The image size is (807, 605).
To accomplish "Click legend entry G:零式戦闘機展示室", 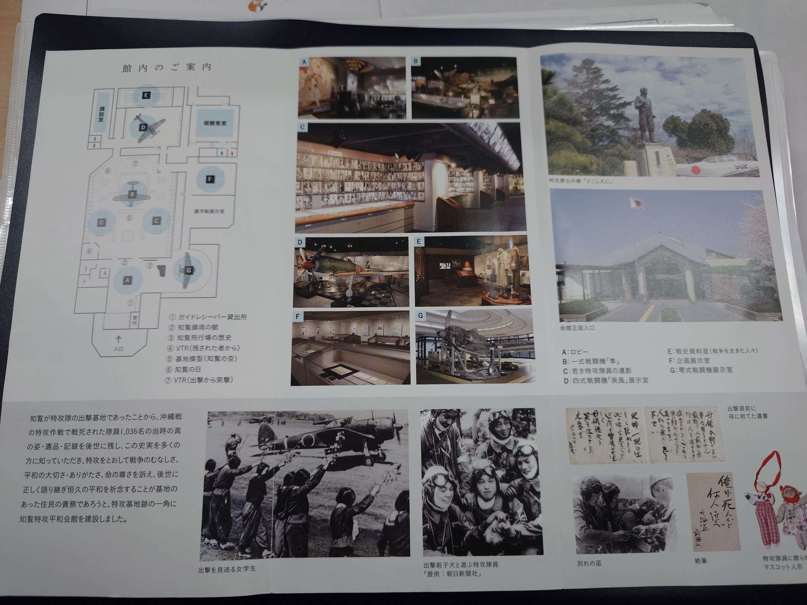I will click(701, 370).
